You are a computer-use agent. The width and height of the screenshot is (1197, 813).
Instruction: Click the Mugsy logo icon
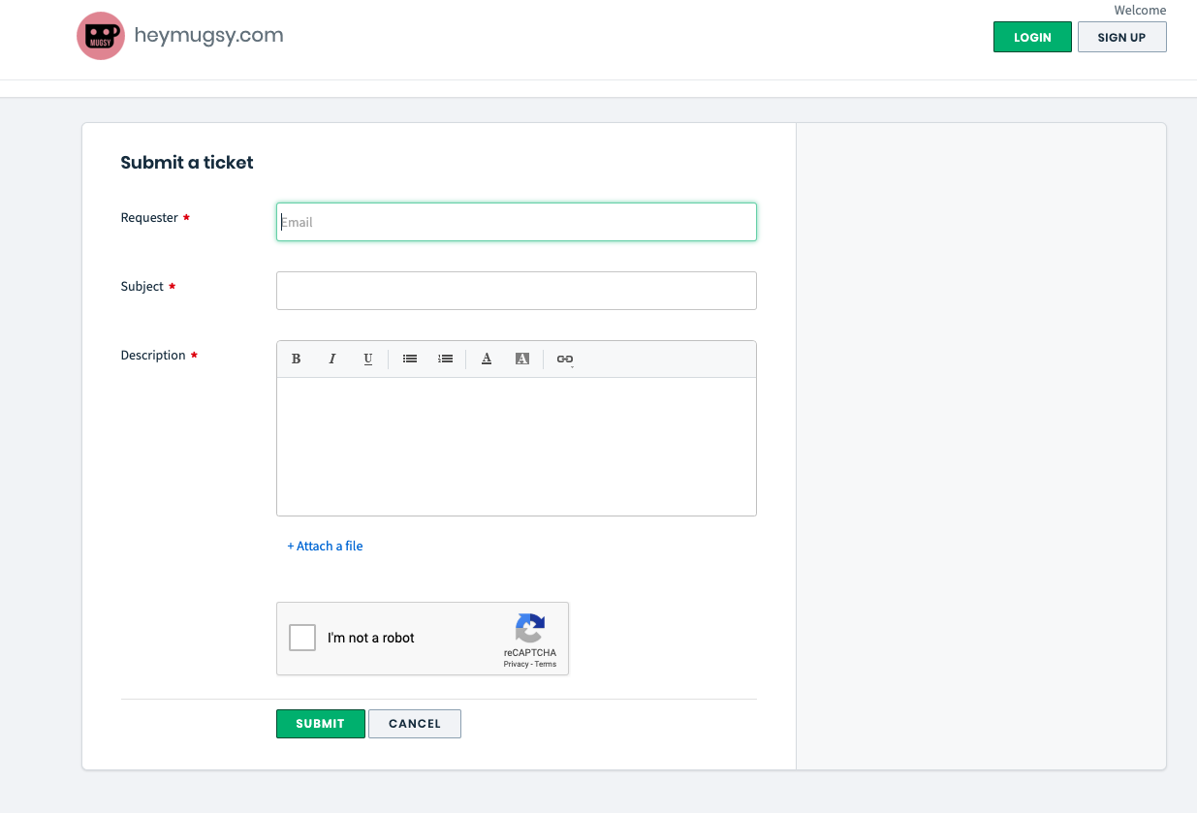101,36
